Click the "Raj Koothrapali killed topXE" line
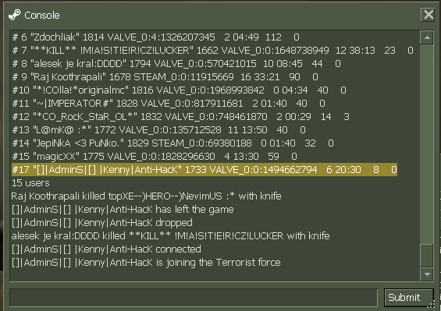Viewport: 441px width, 311px height. pyautogui.click(x=146, y=196)
